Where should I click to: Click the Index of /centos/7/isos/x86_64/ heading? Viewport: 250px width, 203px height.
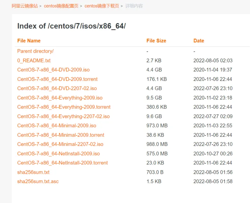(x=71, y=26)
